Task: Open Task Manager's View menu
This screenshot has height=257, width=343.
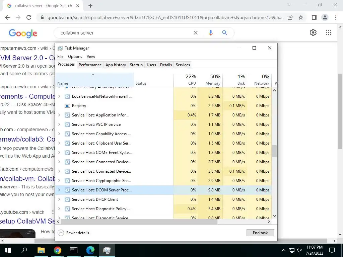Action: 91,57
